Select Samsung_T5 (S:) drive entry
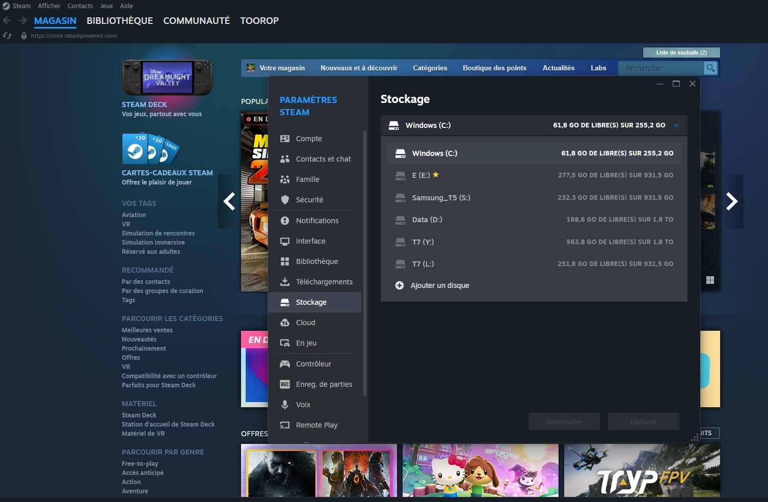 (534, 198)
